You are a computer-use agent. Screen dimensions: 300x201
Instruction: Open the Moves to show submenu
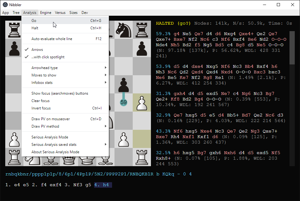(x=44, y=75)
